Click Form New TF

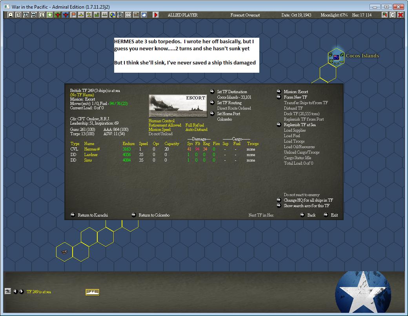point(295,97)
